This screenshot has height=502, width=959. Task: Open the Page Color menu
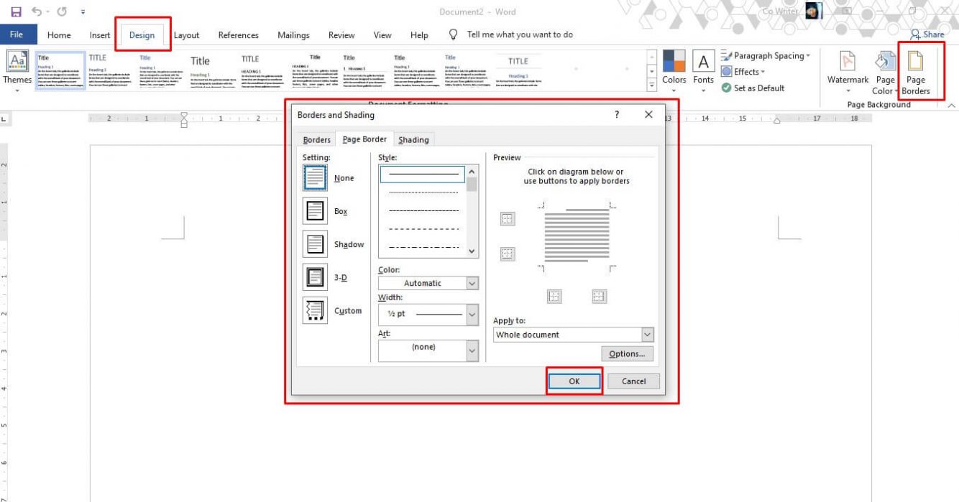point(884,71)
